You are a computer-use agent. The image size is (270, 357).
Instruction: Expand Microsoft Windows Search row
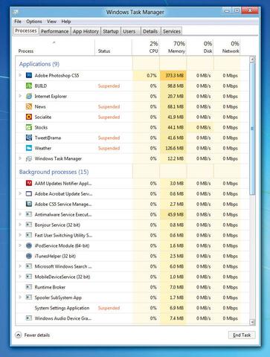[20, 266]
